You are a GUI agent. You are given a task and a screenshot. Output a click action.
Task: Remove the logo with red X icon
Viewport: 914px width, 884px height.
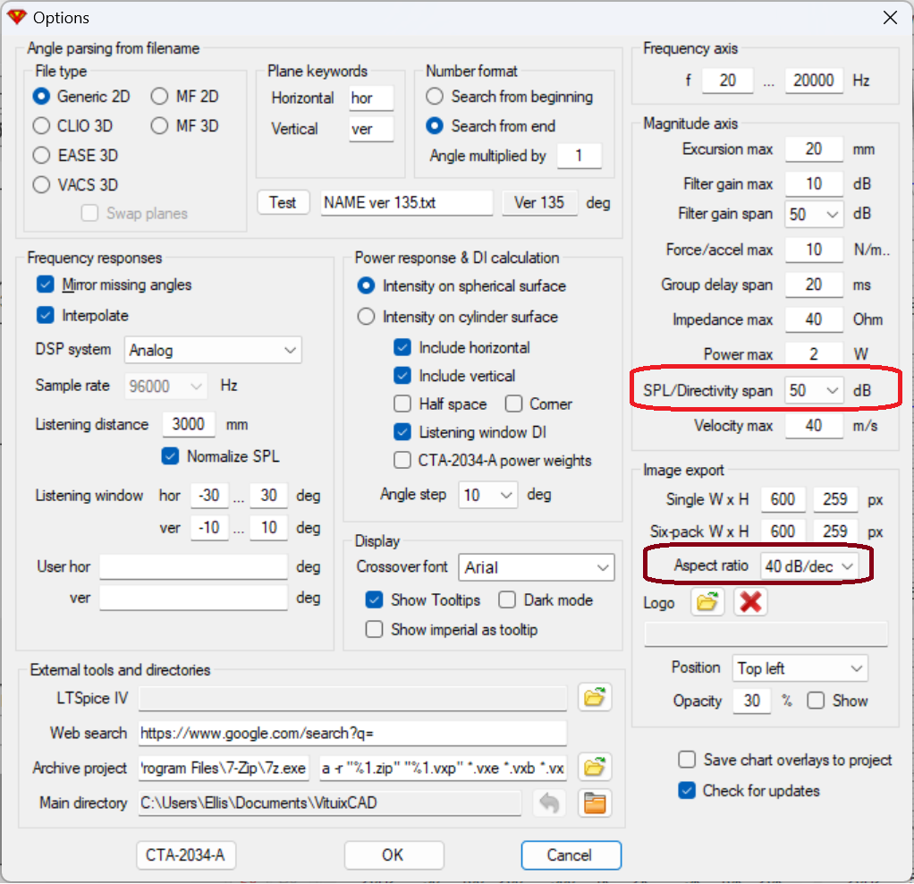click(750, 602)
